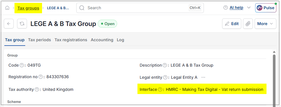Viewport: 281px width, 107px height.
Task: Expand the chevron next to AI help
Action: coord(249,8)
